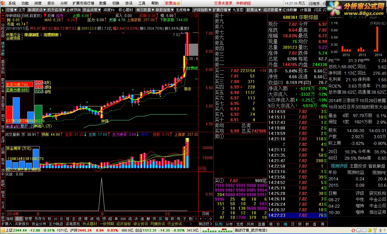This screenshot has width=387, height=234.
Task: Toggle the highlighted 实 indicator shortcut
Action: [x=160, y=219]
